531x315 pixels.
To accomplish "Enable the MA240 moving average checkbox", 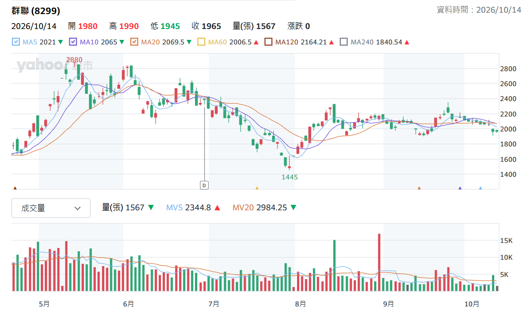I will [x=344, y=42].
